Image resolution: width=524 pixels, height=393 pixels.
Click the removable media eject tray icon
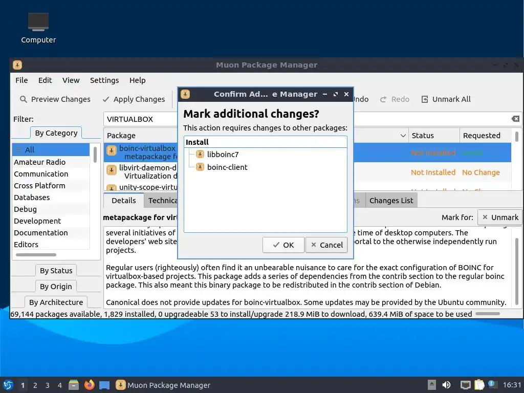pyautogui.click(x=432, y=385)
